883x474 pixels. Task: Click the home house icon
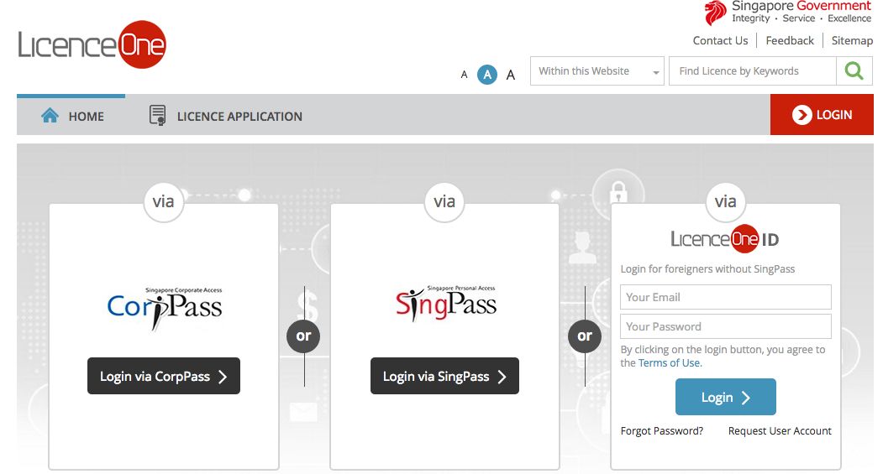(x=50, y=115)
